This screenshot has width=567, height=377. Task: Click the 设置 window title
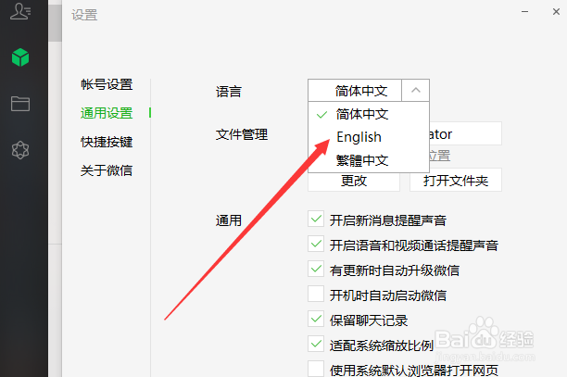[x=84, y=15]
